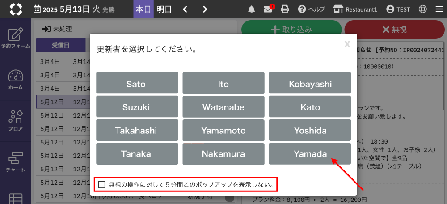Open フロア view in sidebar
The height and width of the screenshot is (204, 447).
16,121
